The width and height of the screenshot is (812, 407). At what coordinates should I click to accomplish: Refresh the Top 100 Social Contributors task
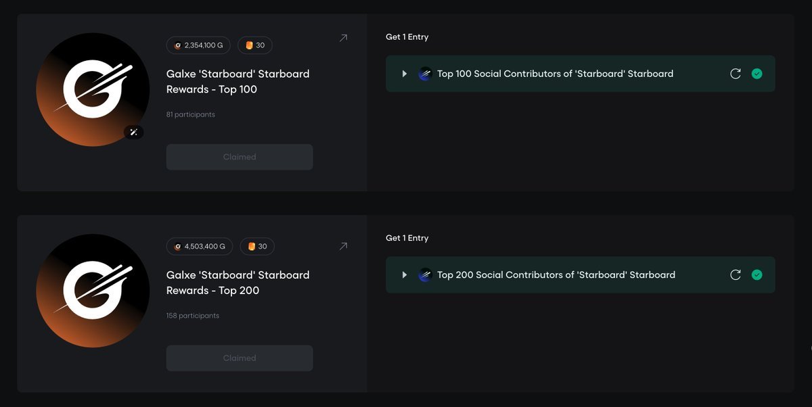coord(736,74)
